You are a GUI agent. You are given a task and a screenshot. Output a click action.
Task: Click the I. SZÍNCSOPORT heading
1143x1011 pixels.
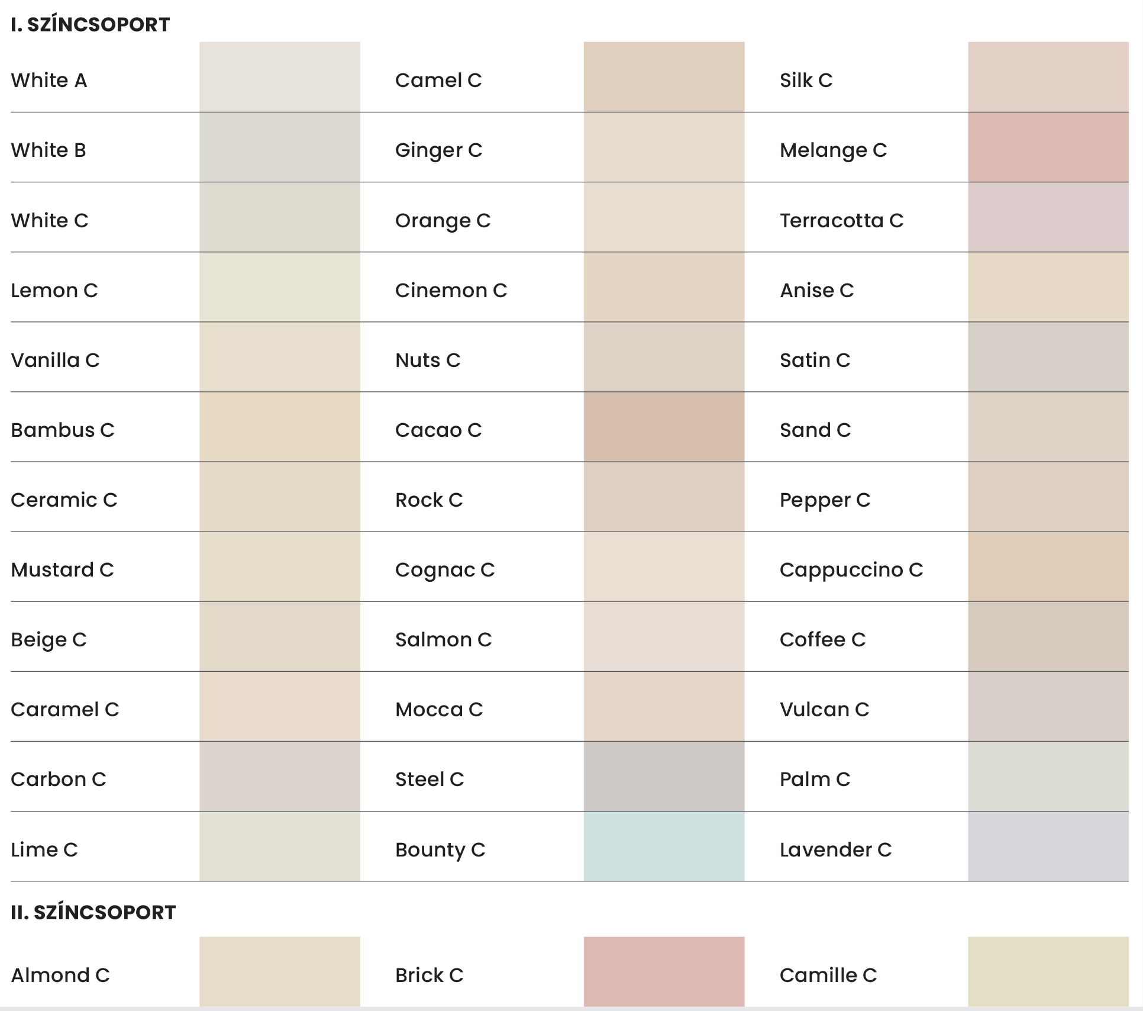click(x=91, y=24)
